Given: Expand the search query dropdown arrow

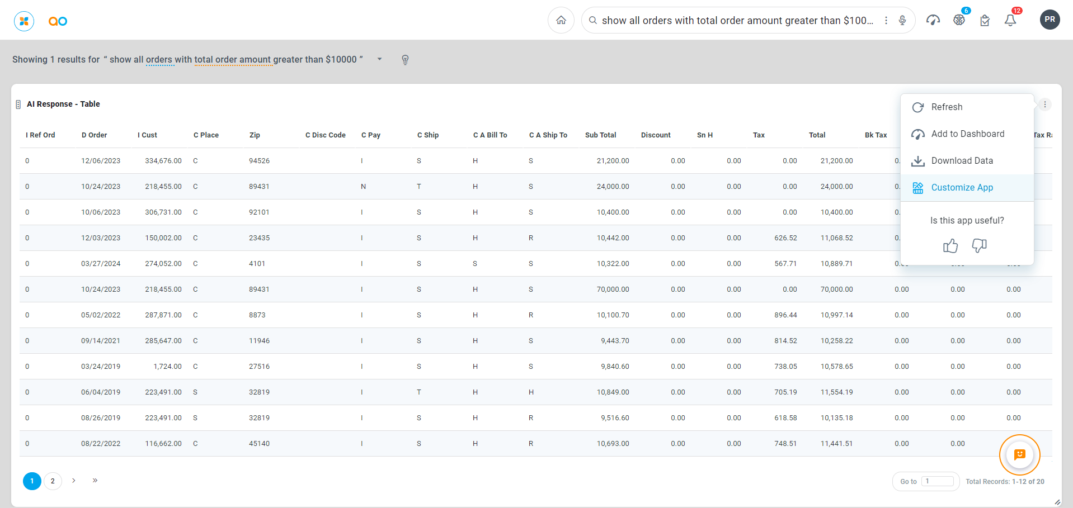Looking at the screenshot, I should pyautogui.click(x=379, y=59).
